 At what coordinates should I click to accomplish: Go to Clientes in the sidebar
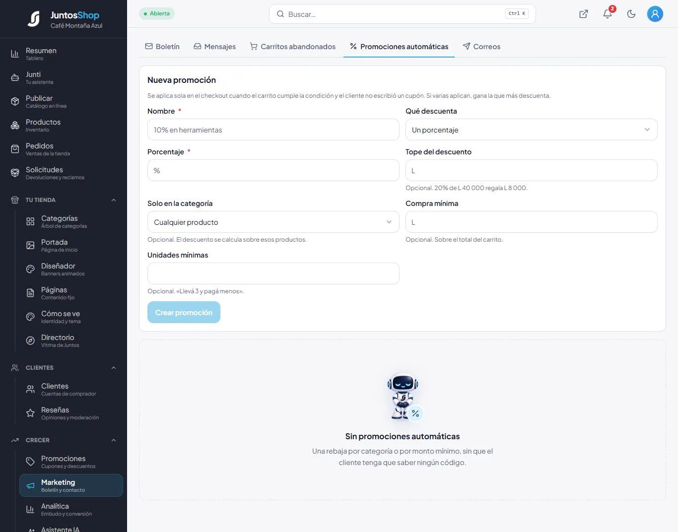click(71, 389)
